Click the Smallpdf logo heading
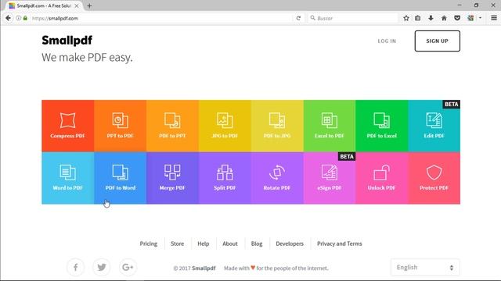 (67, 41)
